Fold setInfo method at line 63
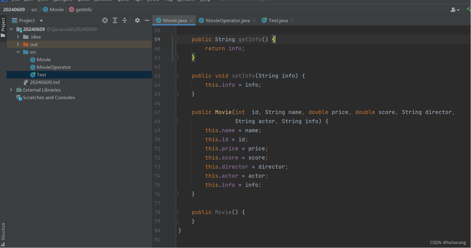Screen dimensions: 471x248 (x=176, y=76)
